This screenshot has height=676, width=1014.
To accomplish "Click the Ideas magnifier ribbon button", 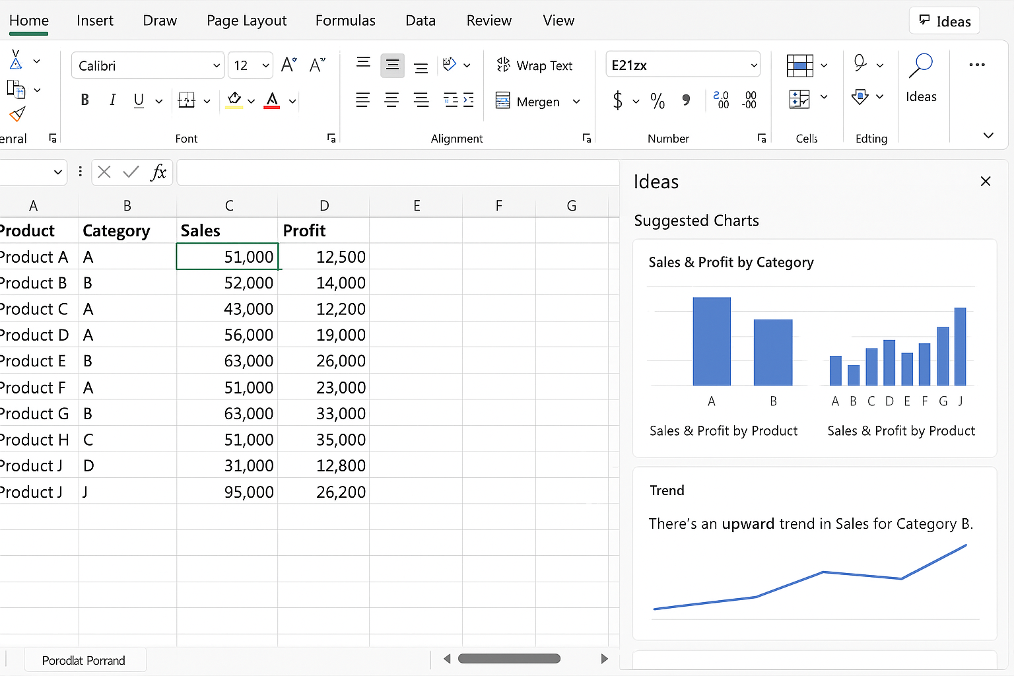I will point(921,78).
